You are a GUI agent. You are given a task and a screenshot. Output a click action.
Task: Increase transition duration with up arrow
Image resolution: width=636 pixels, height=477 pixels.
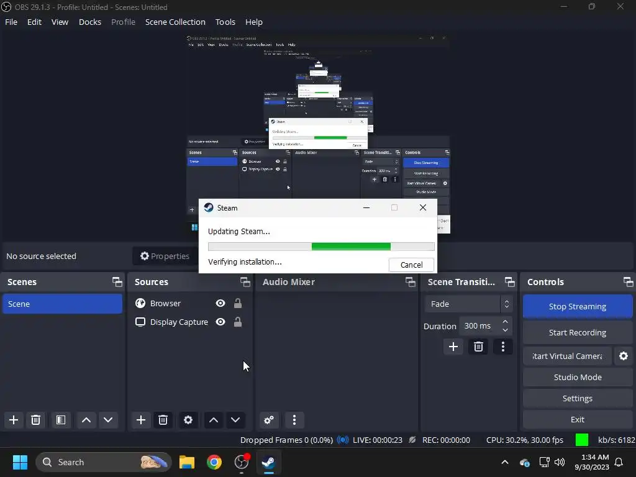505,322
